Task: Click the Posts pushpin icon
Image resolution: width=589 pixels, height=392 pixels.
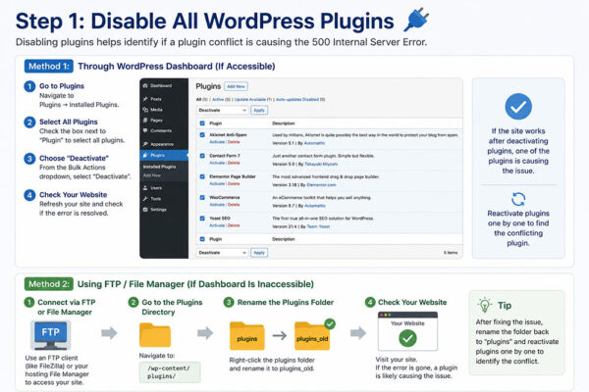Action: coord(145,99)
